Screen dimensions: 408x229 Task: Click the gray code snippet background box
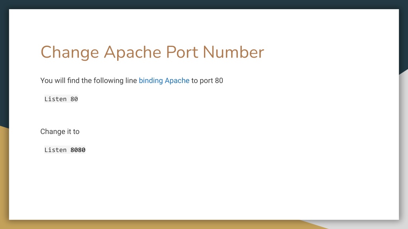[x=61, y=99]
